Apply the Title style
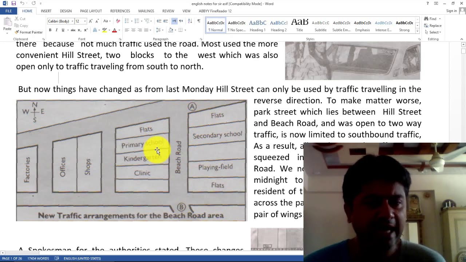Viewport: 466px width, 262px height. coord(300,25)
